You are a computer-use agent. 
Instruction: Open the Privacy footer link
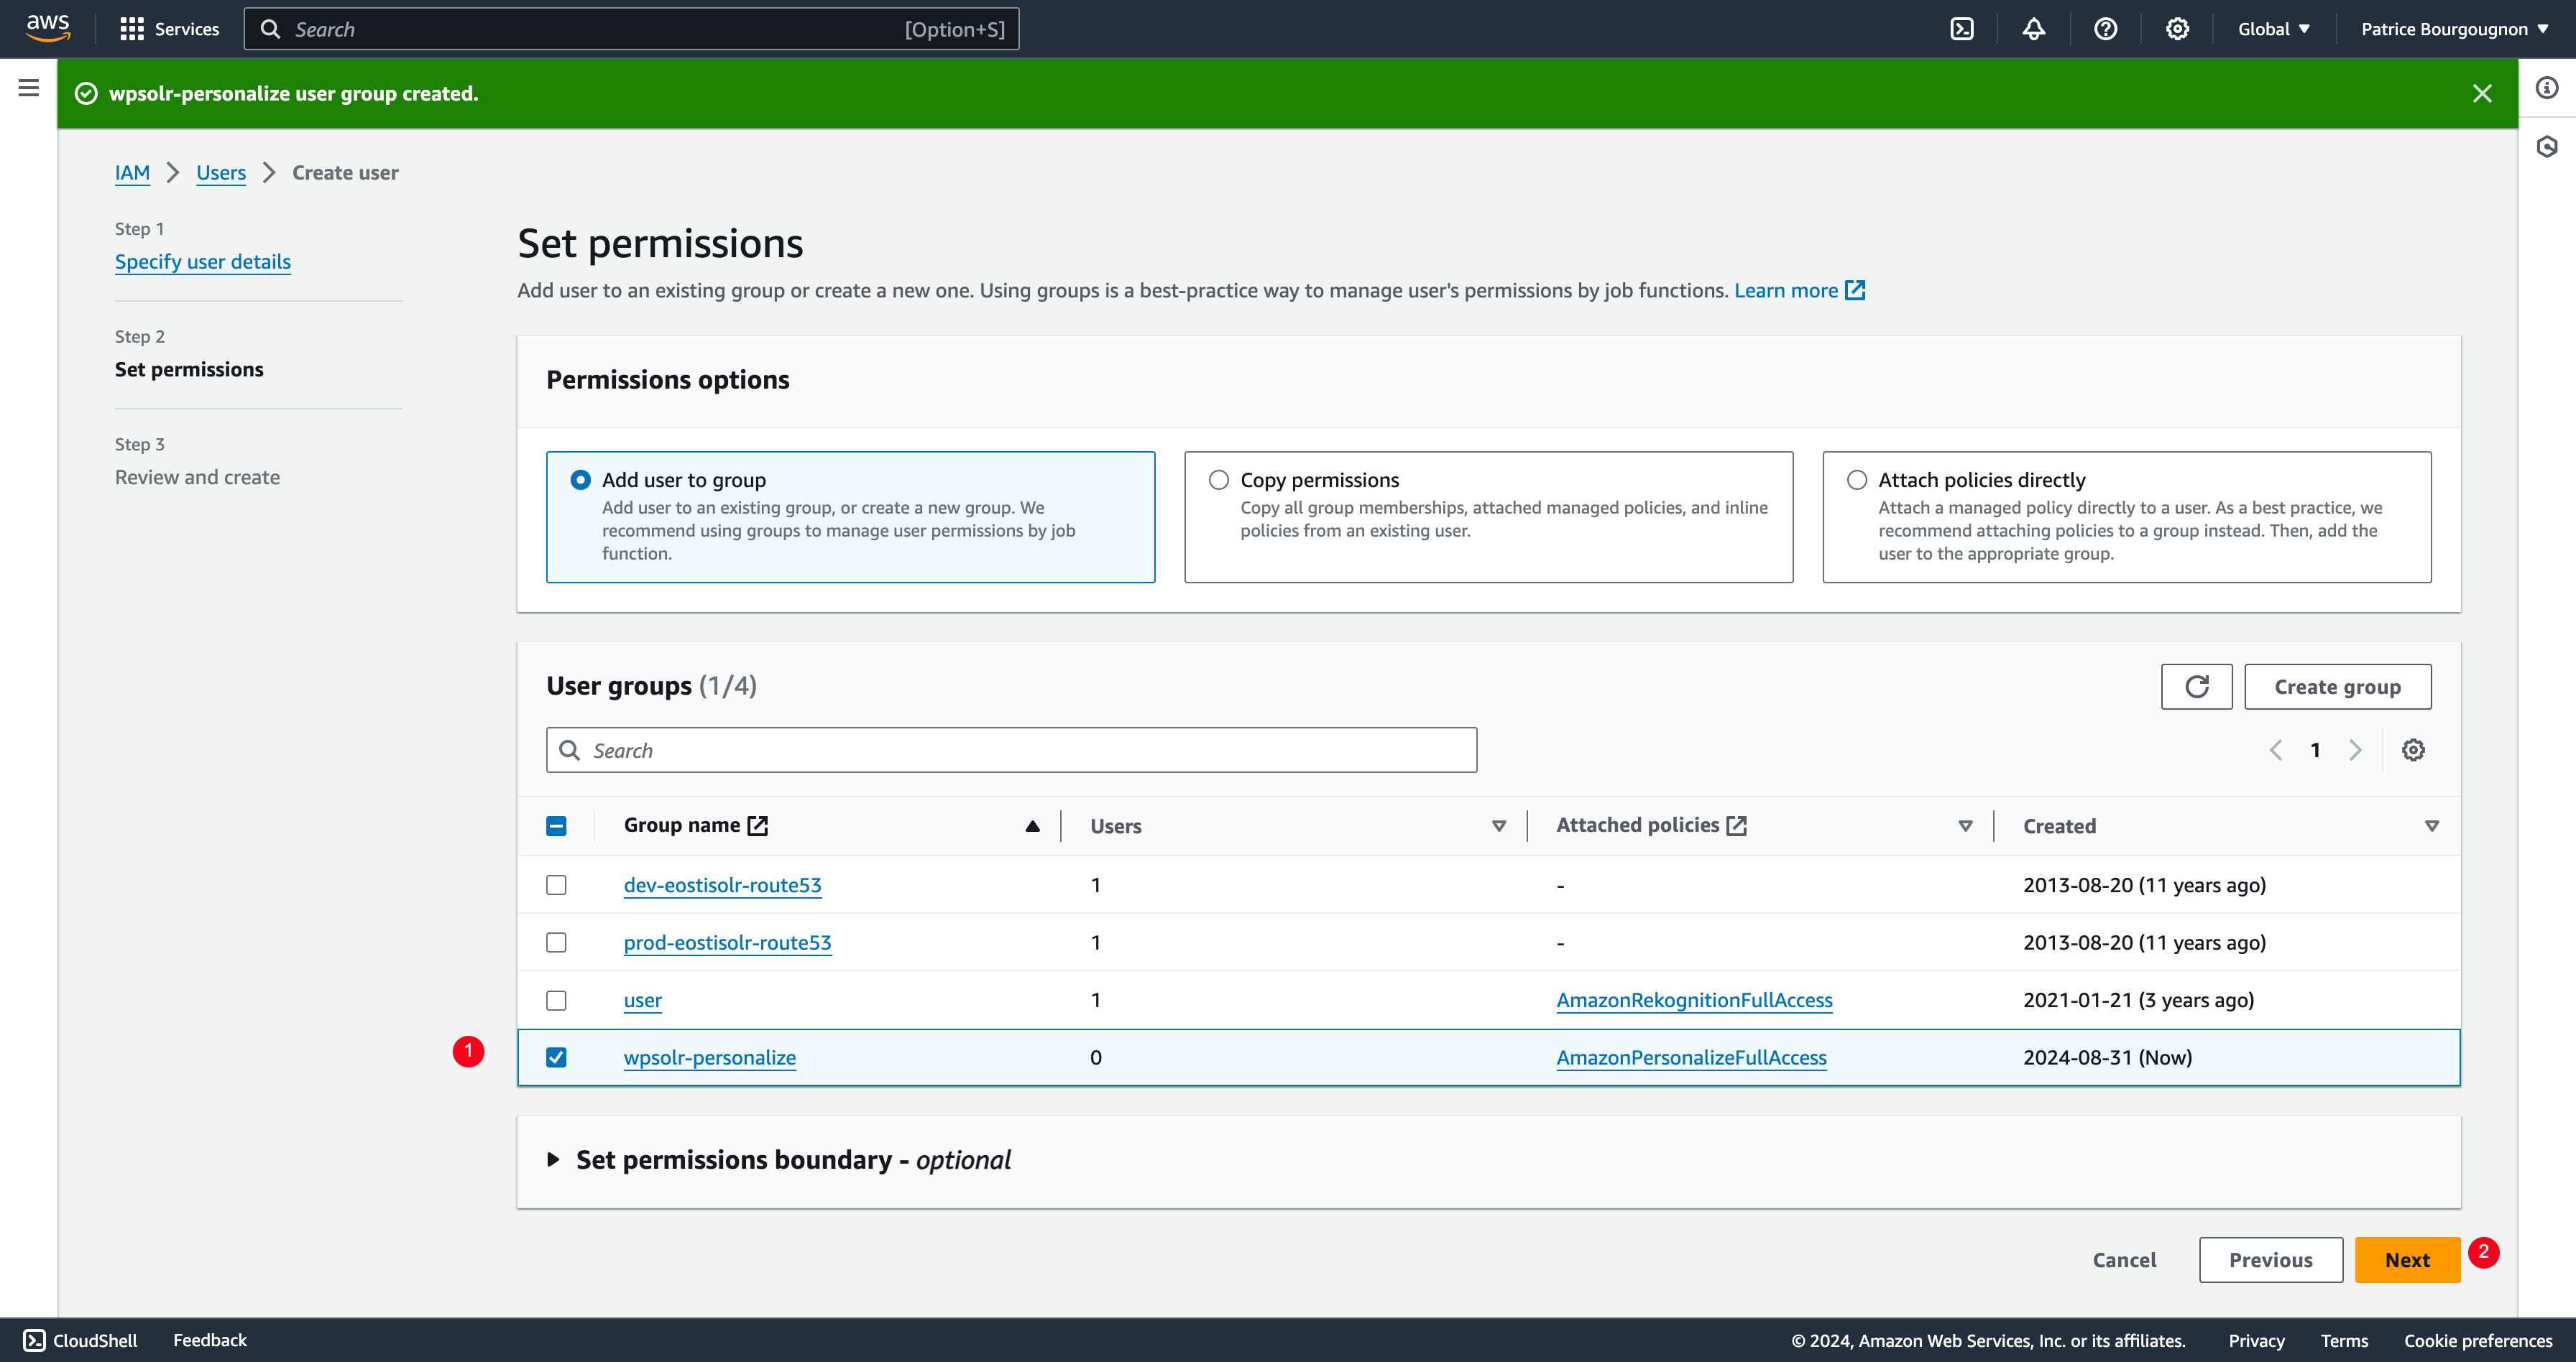(x=2256, y=1341)
